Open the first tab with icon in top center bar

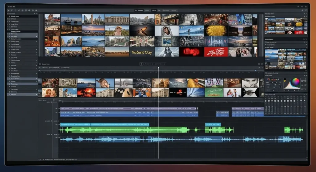click(139, 10)
